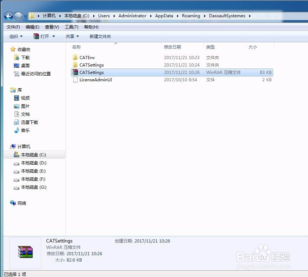Click the Forward navigation arrow button
308x277 pixels.
pos(18,16)
